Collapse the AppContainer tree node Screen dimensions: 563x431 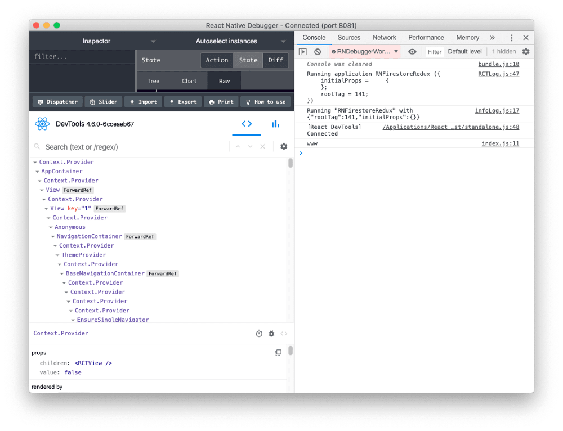tap(37, 172)
